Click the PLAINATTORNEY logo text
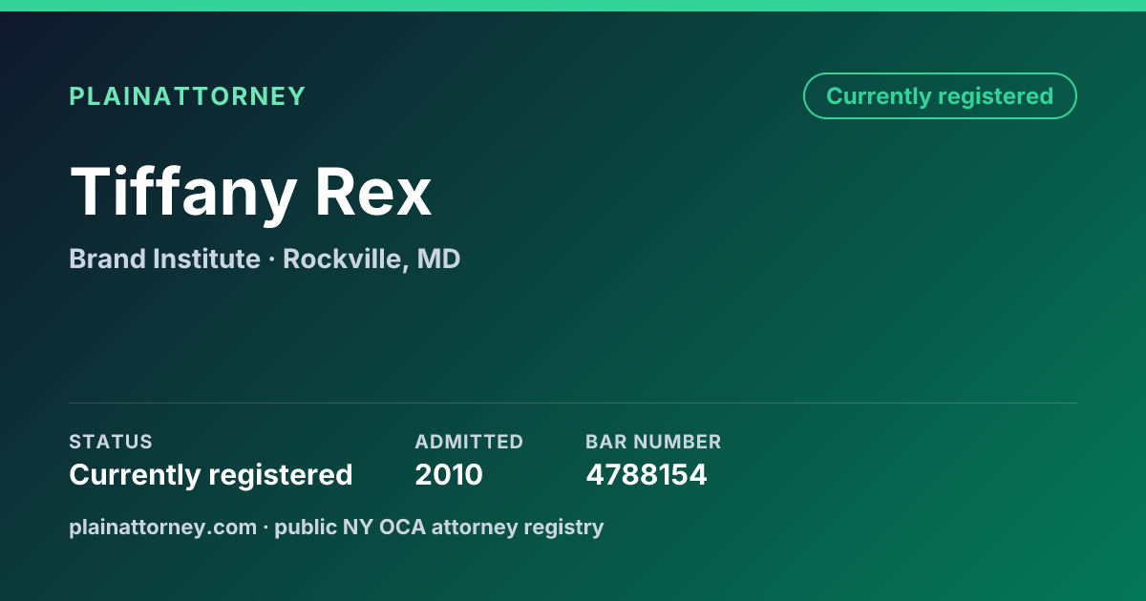 pos(187,96)
